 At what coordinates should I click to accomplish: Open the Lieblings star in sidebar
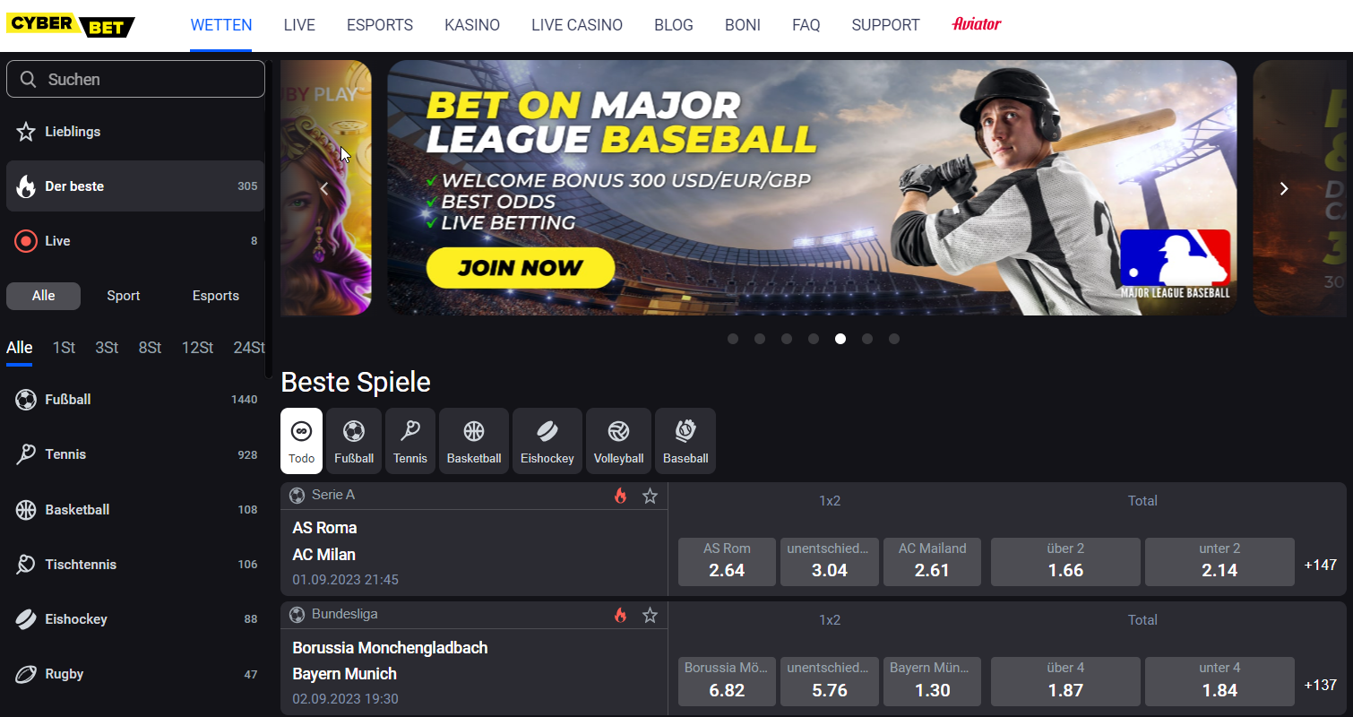point(26,132)
